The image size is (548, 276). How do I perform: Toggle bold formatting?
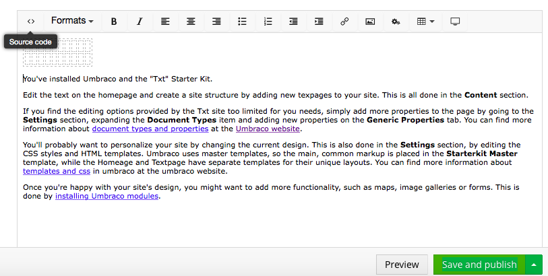(114, 22)
